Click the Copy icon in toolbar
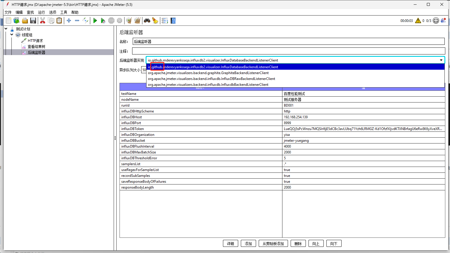The width and height of the screenshot is (450, 253). (x=51, y=20)
